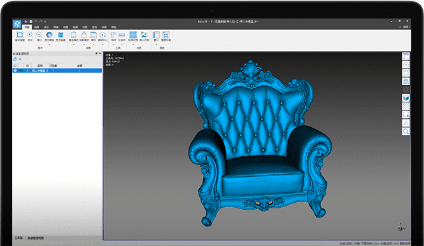Screen dimensions: 424x246
Task: Click the zoom in (放大) magnifier icon
Action: [x=30, y=34]
